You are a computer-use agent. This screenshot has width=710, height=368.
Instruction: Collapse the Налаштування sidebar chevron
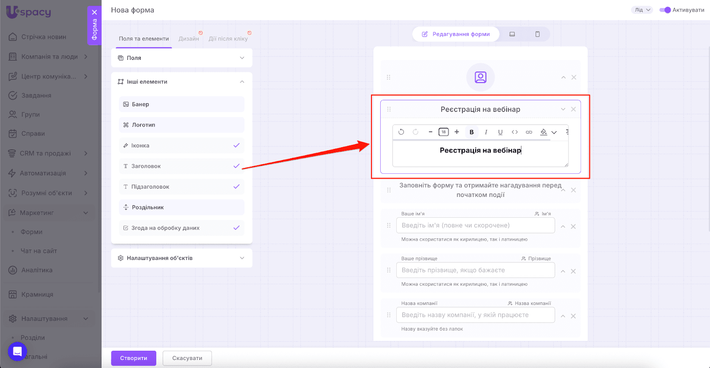coord(86,319)
